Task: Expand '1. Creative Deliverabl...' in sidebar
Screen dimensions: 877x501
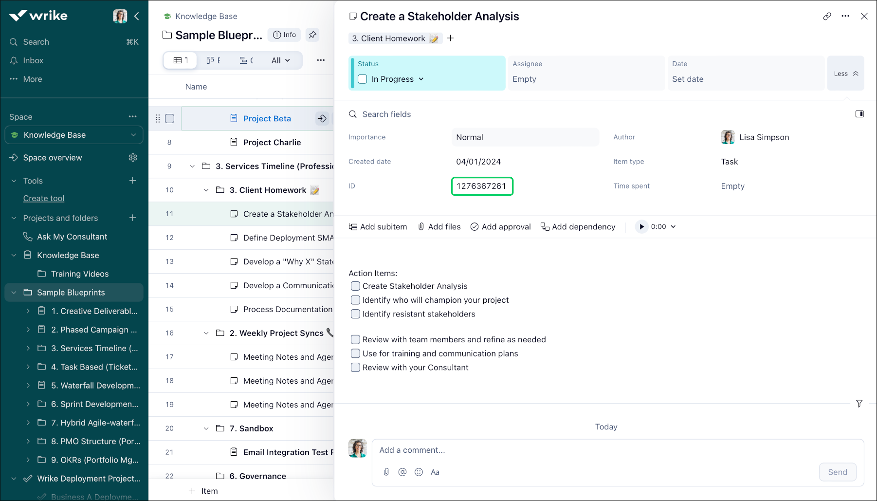Action: (x=28, y=311)
